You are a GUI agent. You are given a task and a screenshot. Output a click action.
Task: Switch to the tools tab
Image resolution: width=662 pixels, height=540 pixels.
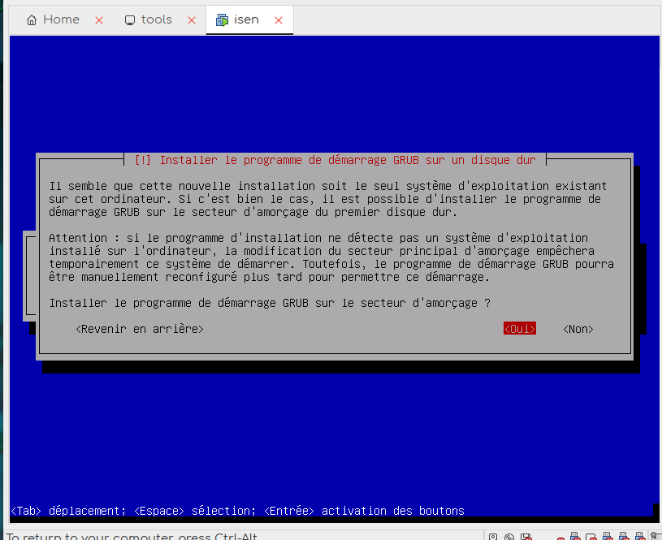tap(156, 20)
